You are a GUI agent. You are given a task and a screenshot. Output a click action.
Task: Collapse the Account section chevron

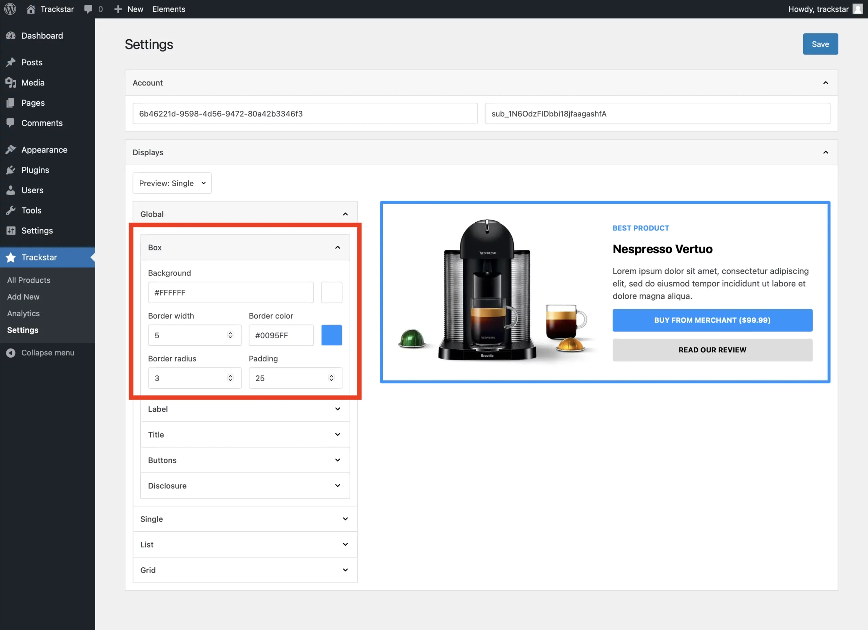coord(826,83)
